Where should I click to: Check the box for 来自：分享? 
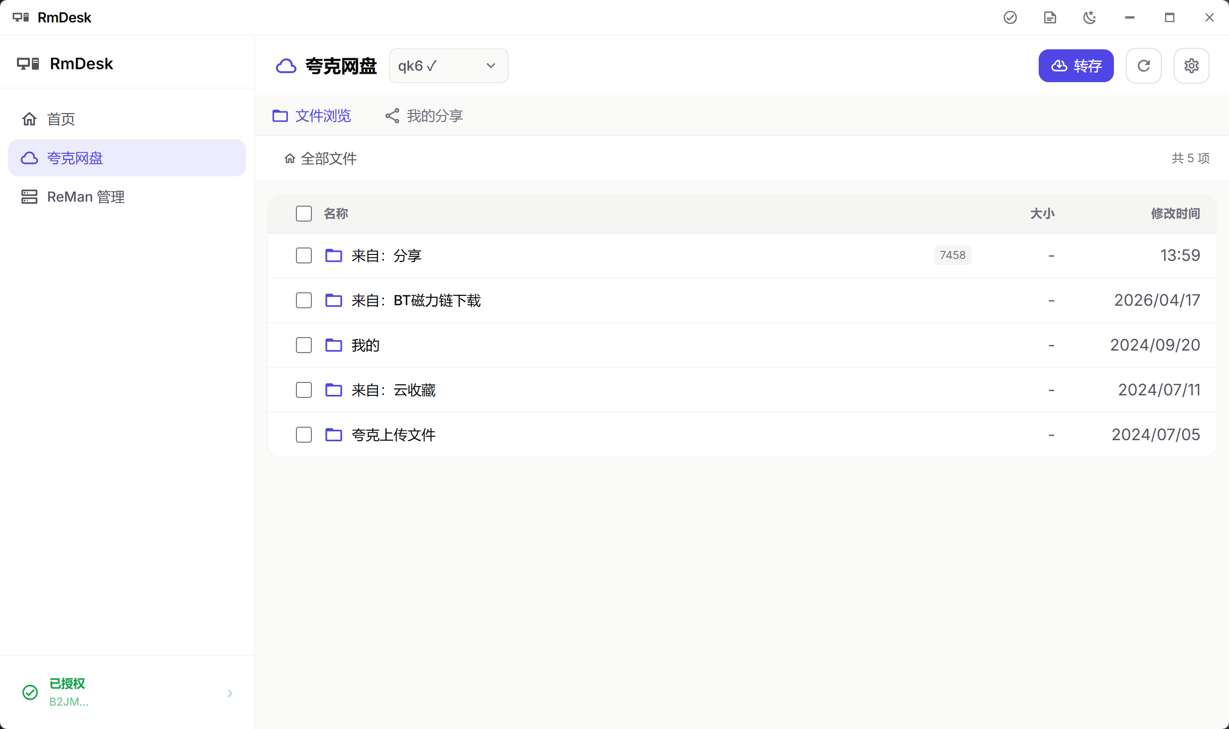(304, 255)
